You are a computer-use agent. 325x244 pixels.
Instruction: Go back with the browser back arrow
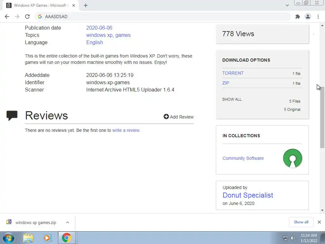(x=7, y=17)
